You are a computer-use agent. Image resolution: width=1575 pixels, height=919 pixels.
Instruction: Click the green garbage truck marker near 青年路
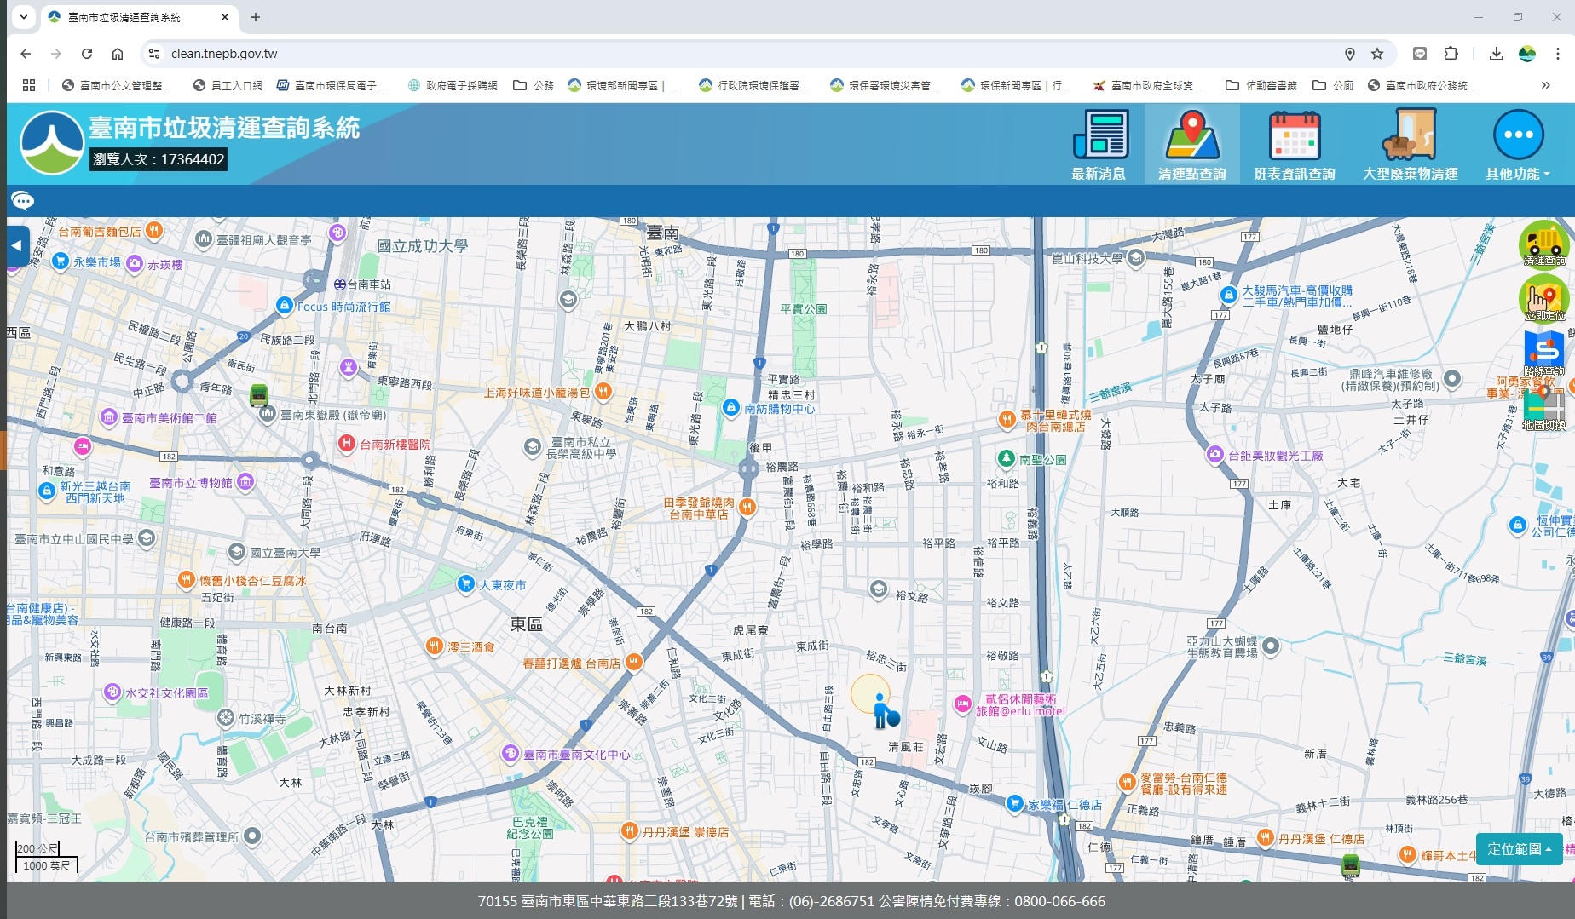coord(259,395)
